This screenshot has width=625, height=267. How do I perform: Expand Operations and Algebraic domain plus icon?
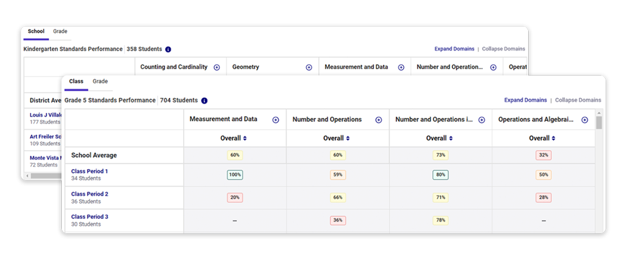(x=585, y=120)
